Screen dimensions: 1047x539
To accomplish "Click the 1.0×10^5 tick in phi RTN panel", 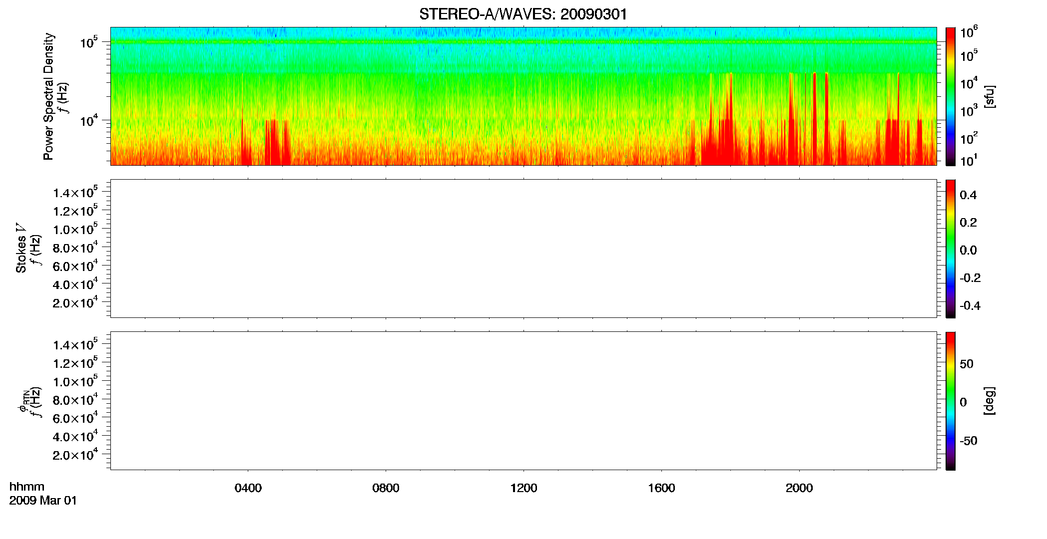I will tap(75, 381).
